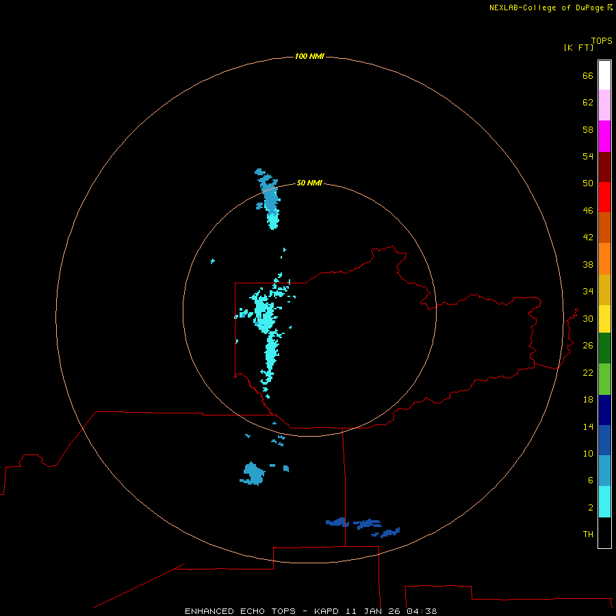Click the echo crossing the 50 NMI ring
The width and height of the screenshot is (616, 616).
click(x=270, y=199)
